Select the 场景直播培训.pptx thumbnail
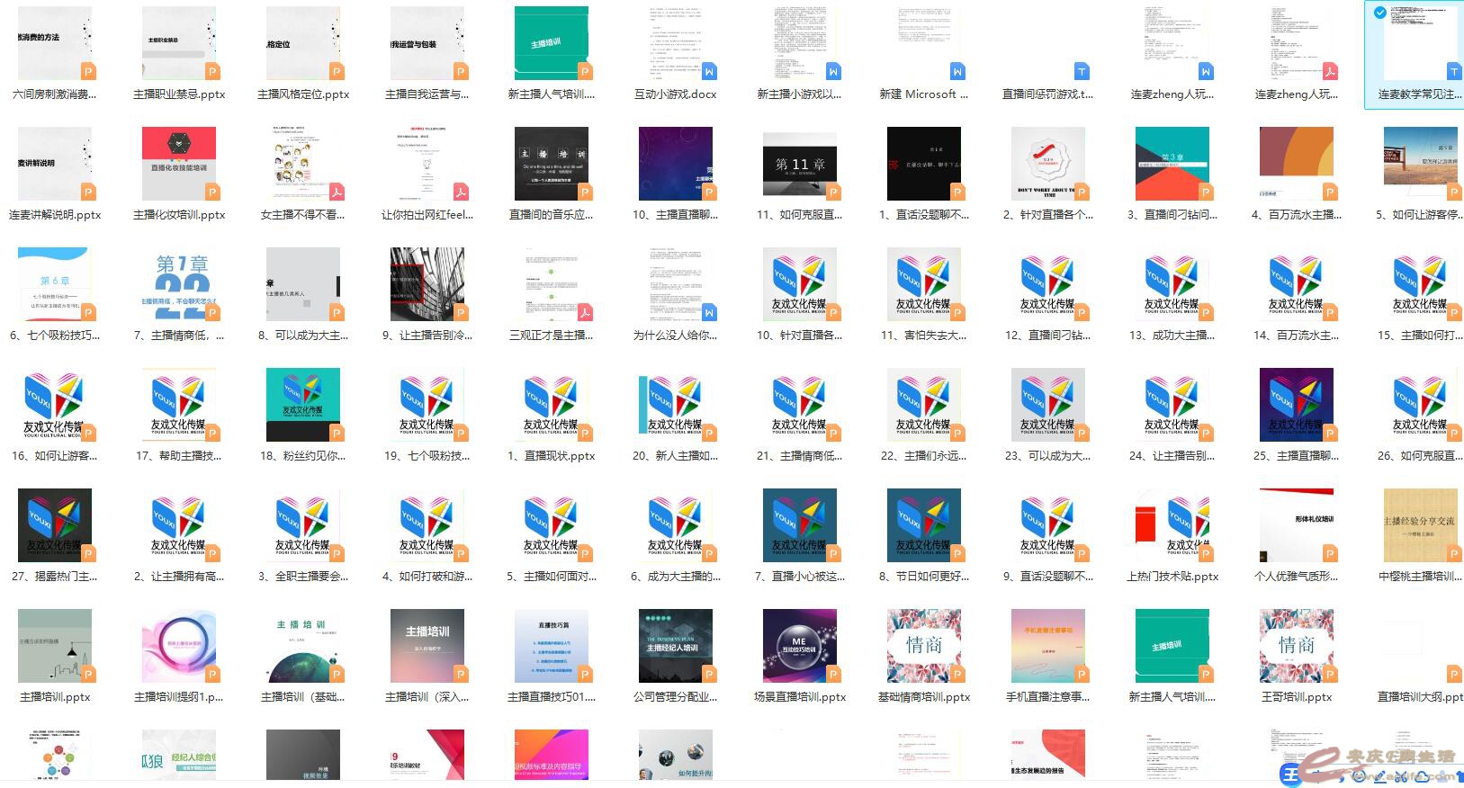This screenshot has width=1464, height=788. pos(800,646)
